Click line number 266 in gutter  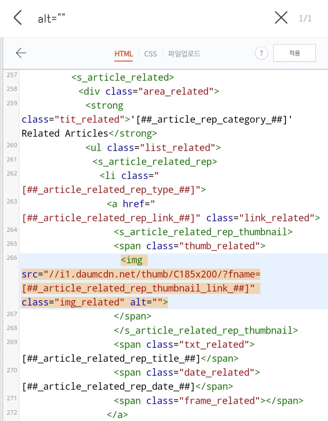pos(12,258)
